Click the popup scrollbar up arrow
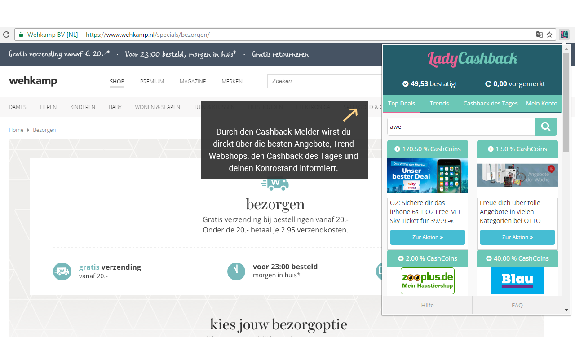575x359 pixels. click(x=566, y=48)
